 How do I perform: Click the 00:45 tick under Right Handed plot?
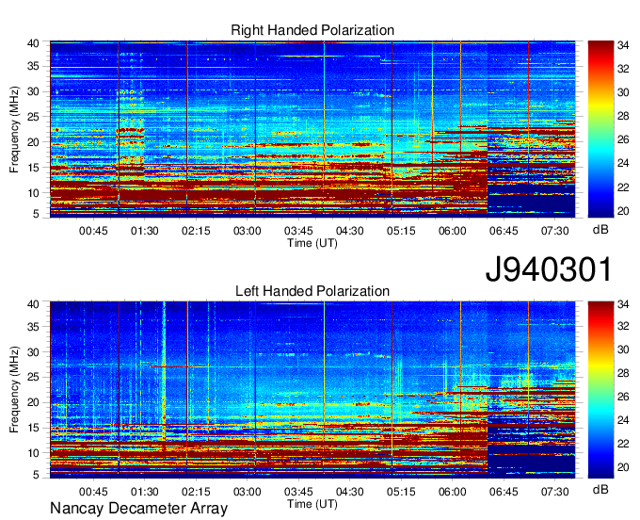coord(93,231)
